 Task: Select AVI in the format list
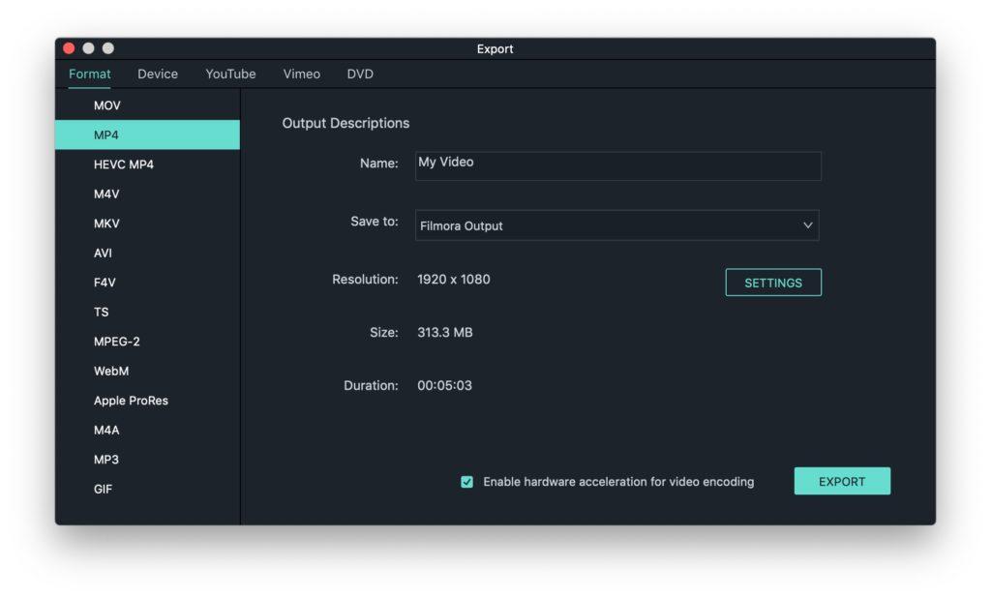tap(103, 254)
